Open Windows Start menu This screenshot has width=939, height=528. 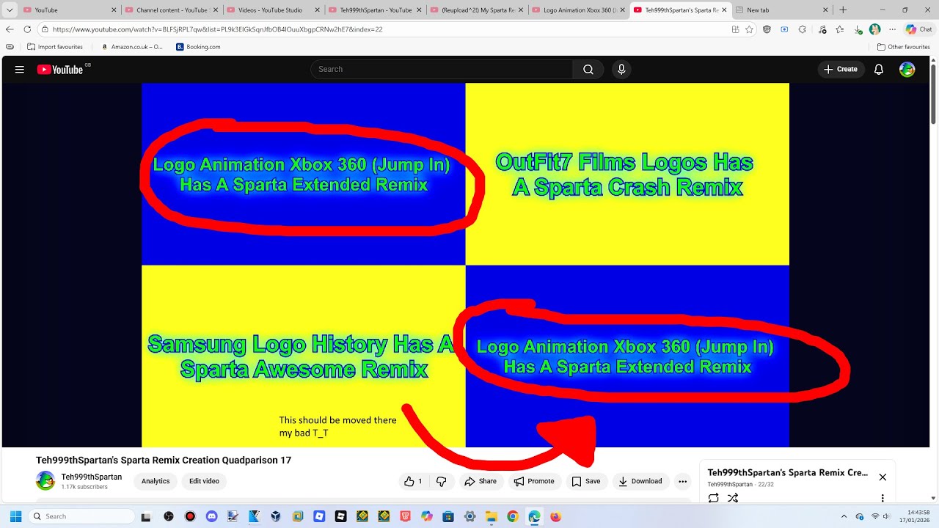point(15,516)
